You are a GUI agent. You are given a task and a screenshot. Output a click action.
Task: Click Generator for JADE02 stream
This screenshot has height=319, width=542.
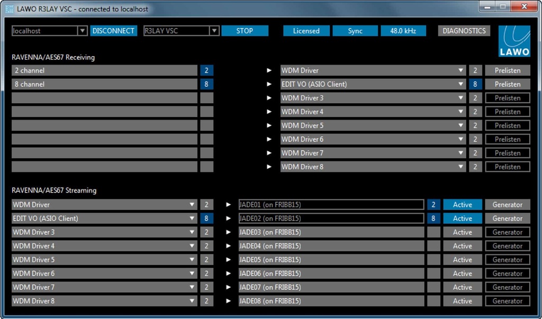pyautogui.click(x=508, y=218)
